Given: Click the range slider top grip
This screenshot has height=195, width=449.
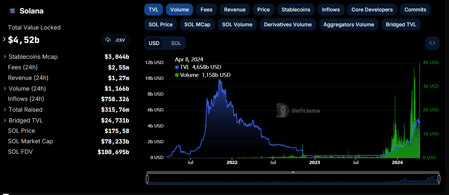Looking at the screenshot, I should click(293, 172).
